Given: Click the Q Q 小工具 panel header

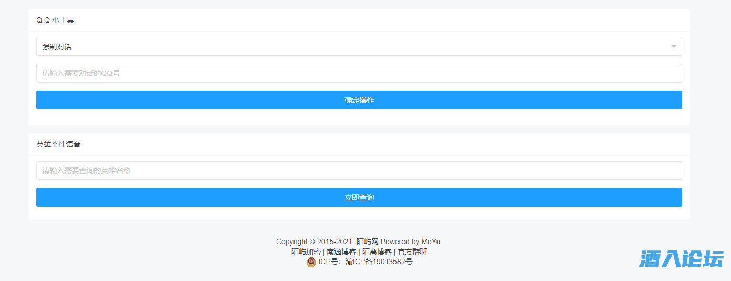Looking at the screenshot, I should [55, 20].
